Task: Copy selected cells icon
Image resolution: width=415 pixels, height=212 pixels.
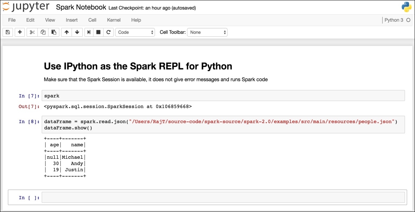Action: click(x=43, y=32)
